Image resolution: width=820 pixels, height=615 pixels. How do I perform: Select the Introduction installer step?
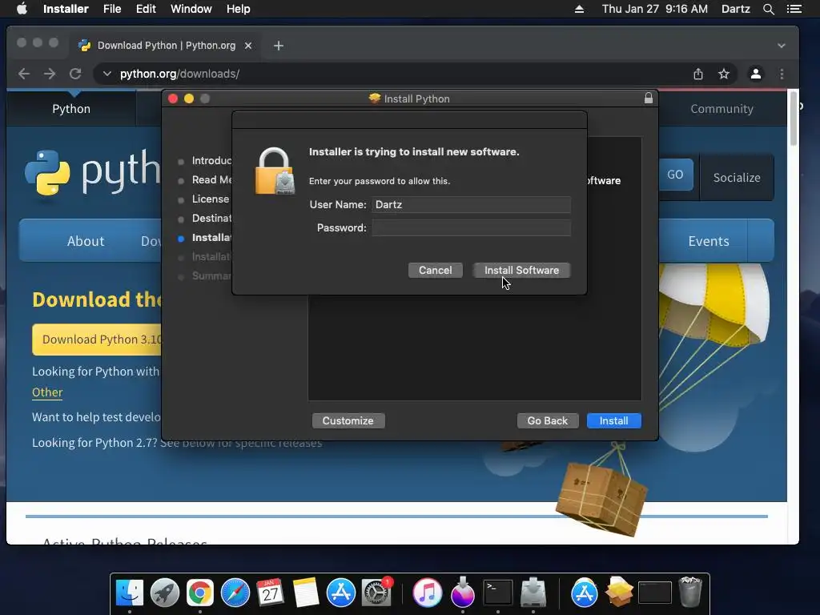[x=211, y=160]
